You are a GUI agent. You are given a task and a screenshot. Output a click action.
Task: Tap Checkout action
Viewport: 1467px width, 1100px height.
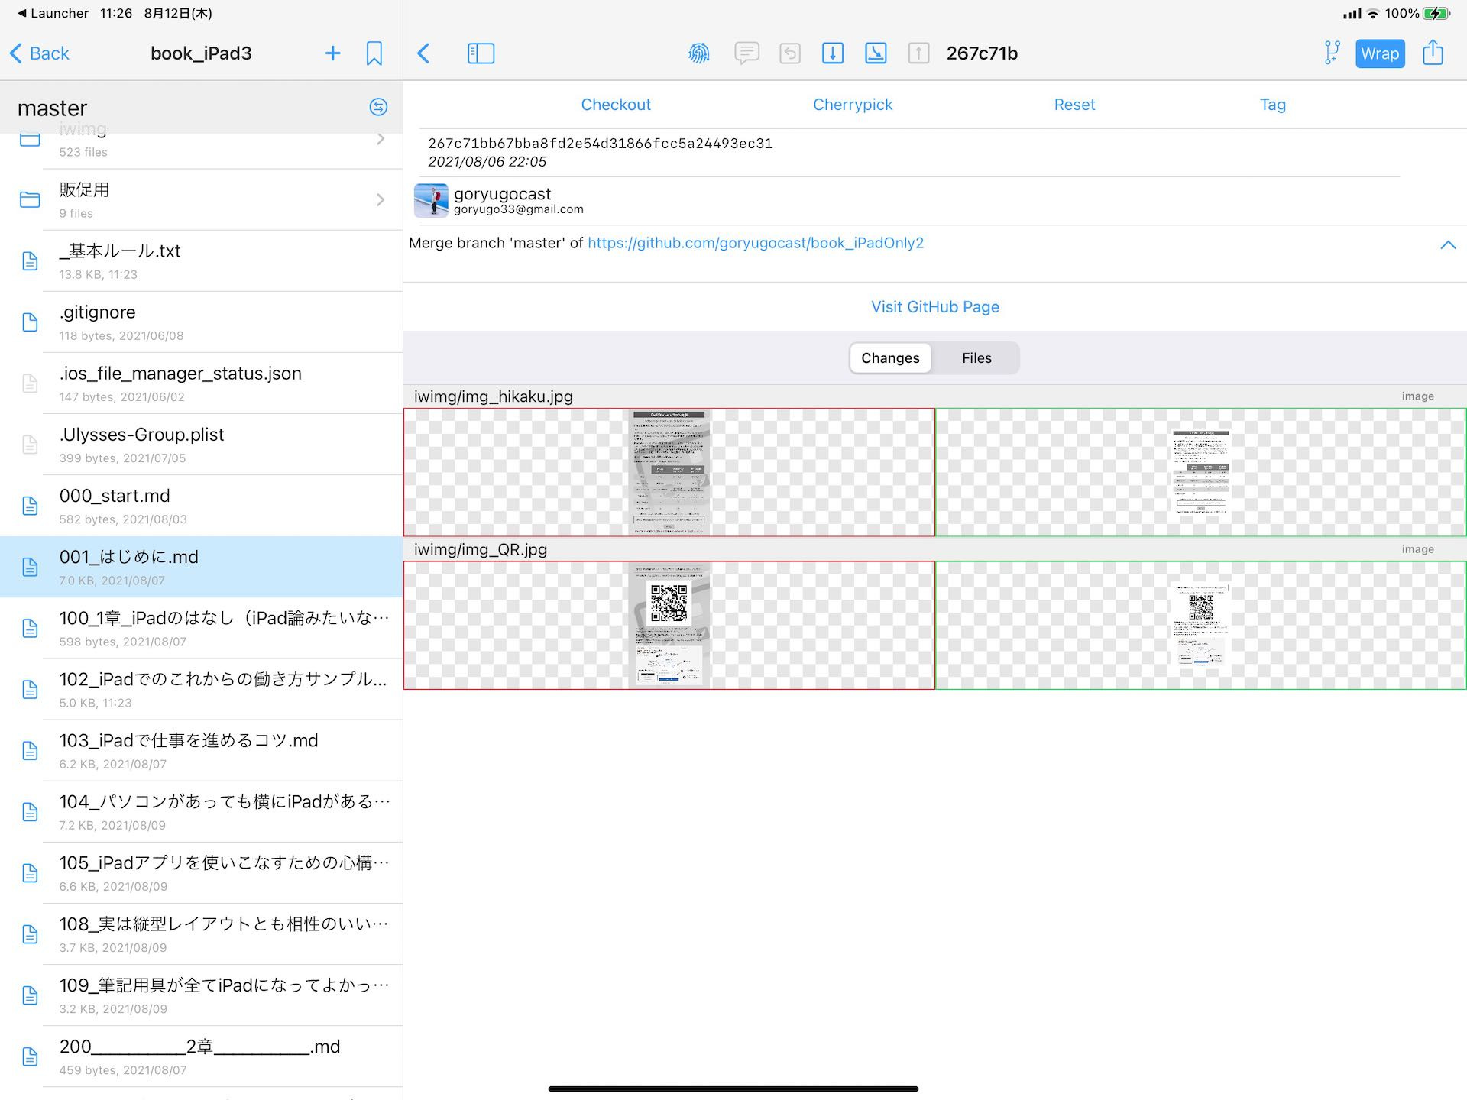tap(616, 105)
